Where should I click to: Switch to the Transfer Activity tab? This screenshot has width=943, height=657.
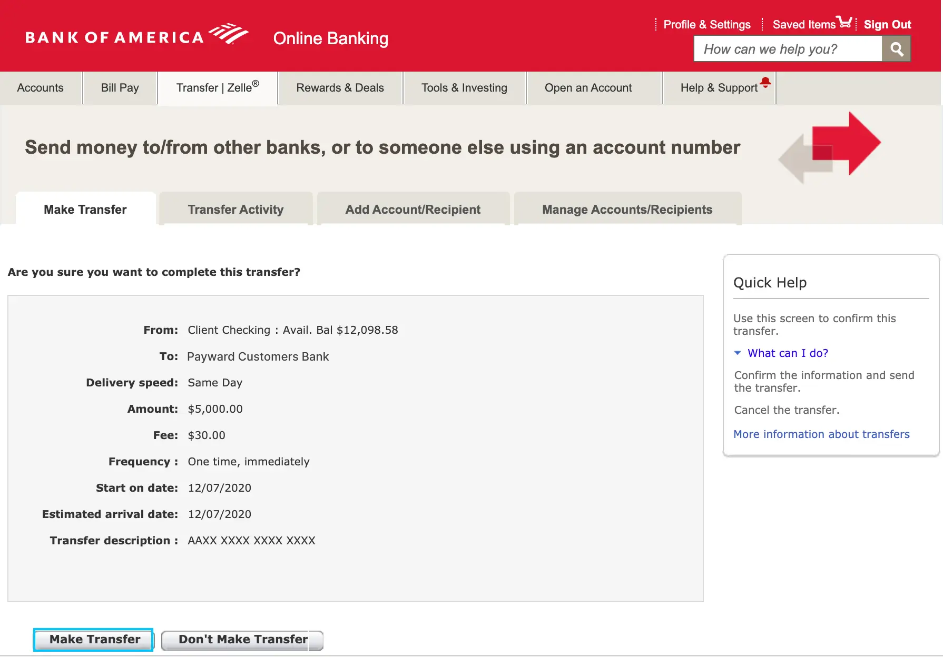(x=235, y=209)
